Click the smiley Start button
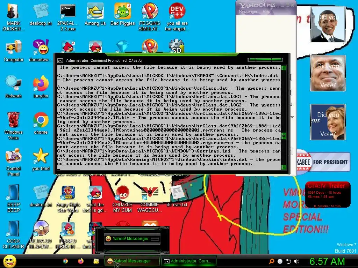 coord(9,261)
